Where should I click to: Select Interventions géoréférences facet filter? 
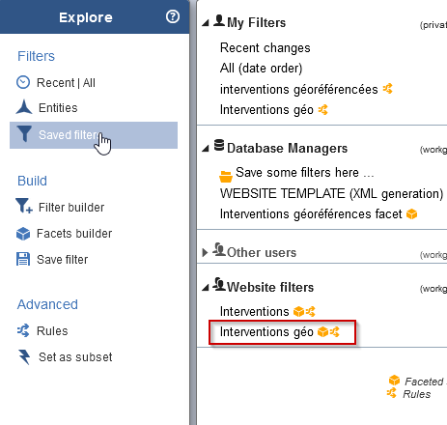click(x=319, y=214)
